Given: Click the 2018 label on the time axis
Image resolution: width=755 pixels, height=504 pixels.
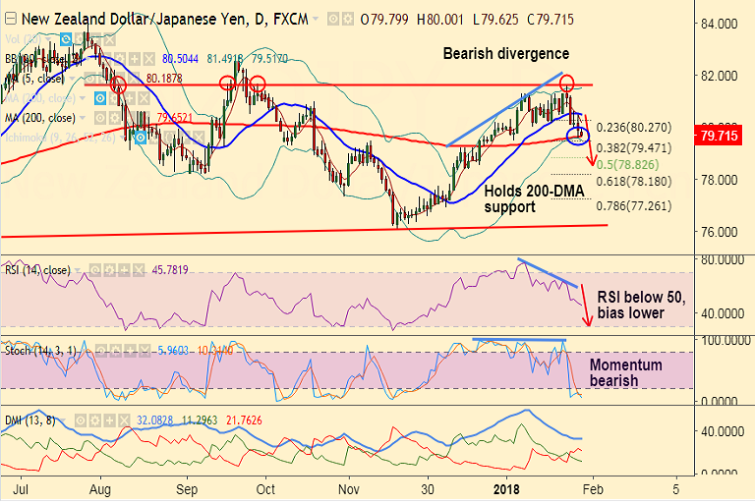Looking at the screenshot, I should pos(506,489).
